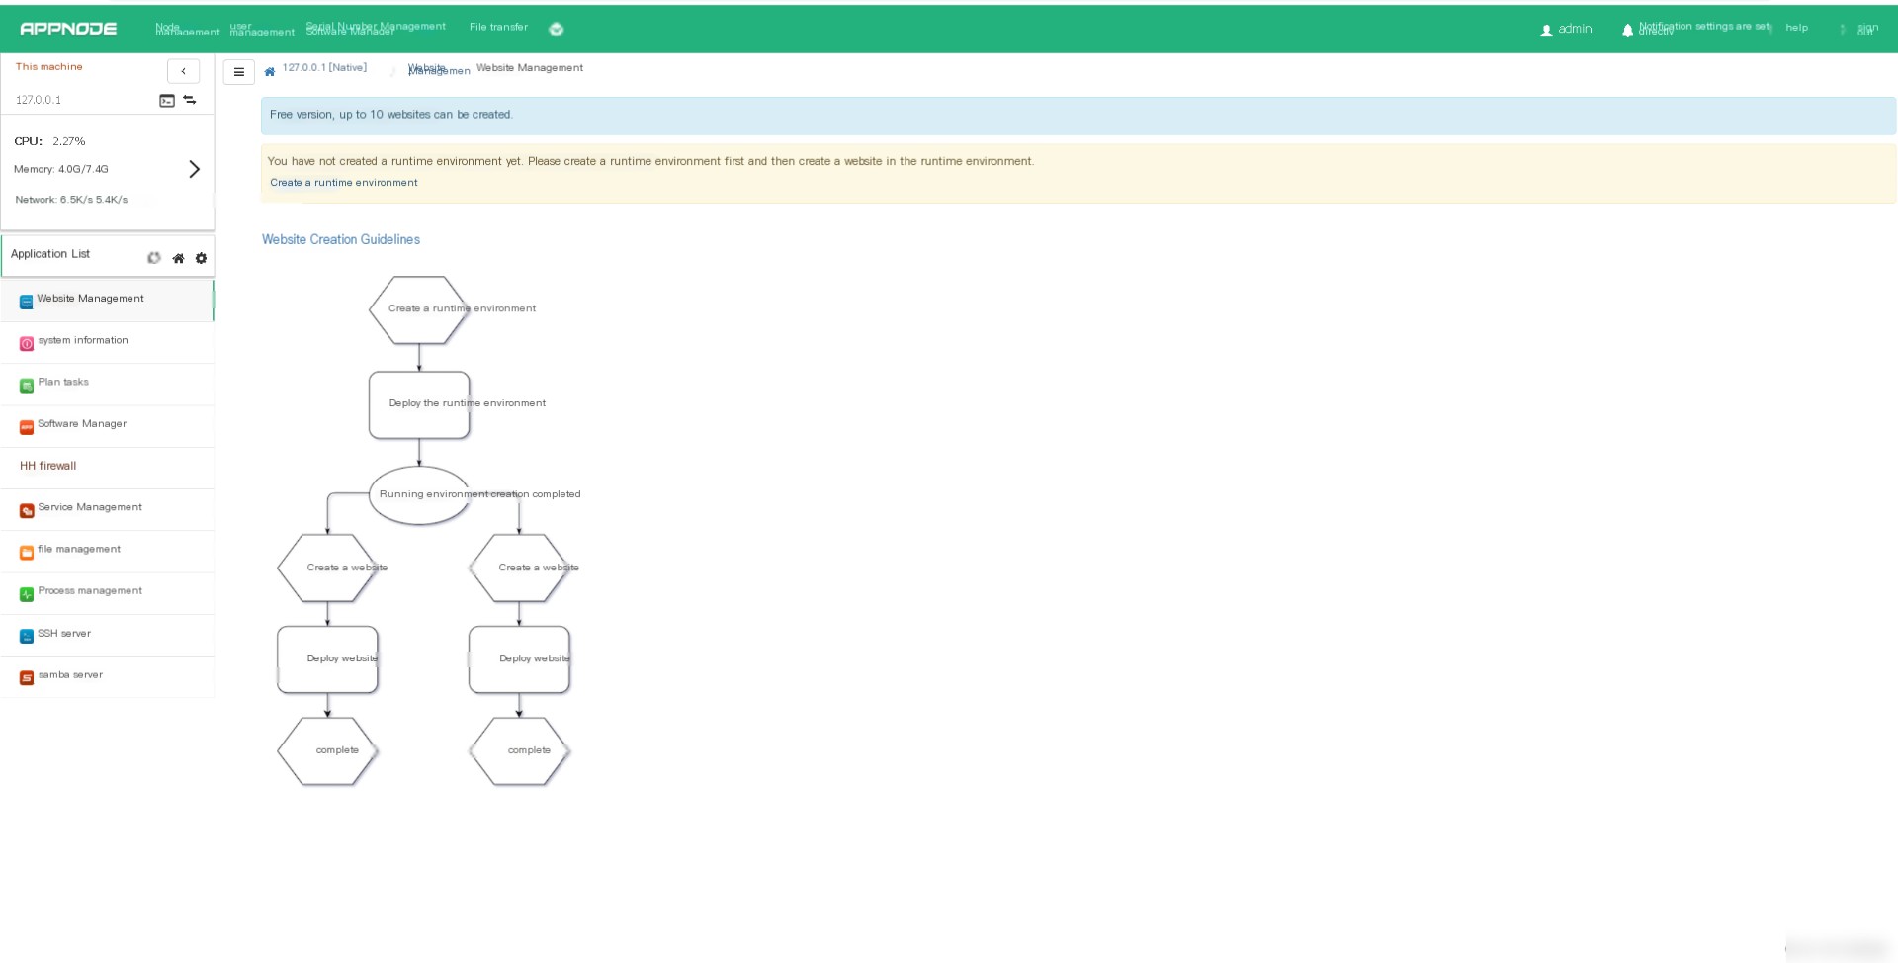
Task: Open Website Management in sidebar
Action: click(x=107, y=300)
